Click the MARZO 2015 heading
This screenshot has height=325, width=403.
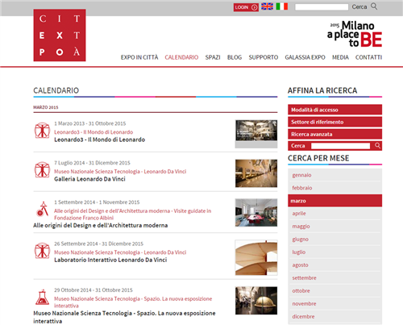[46, 107]
